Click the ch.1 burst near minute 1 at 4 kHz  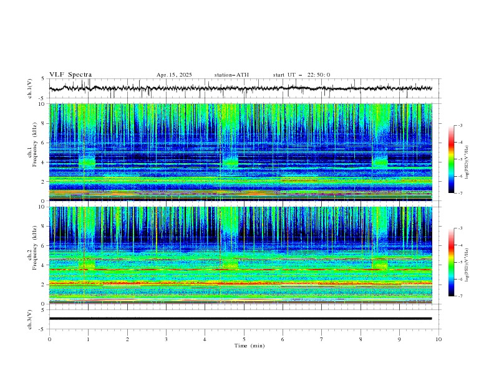[87, 162]
